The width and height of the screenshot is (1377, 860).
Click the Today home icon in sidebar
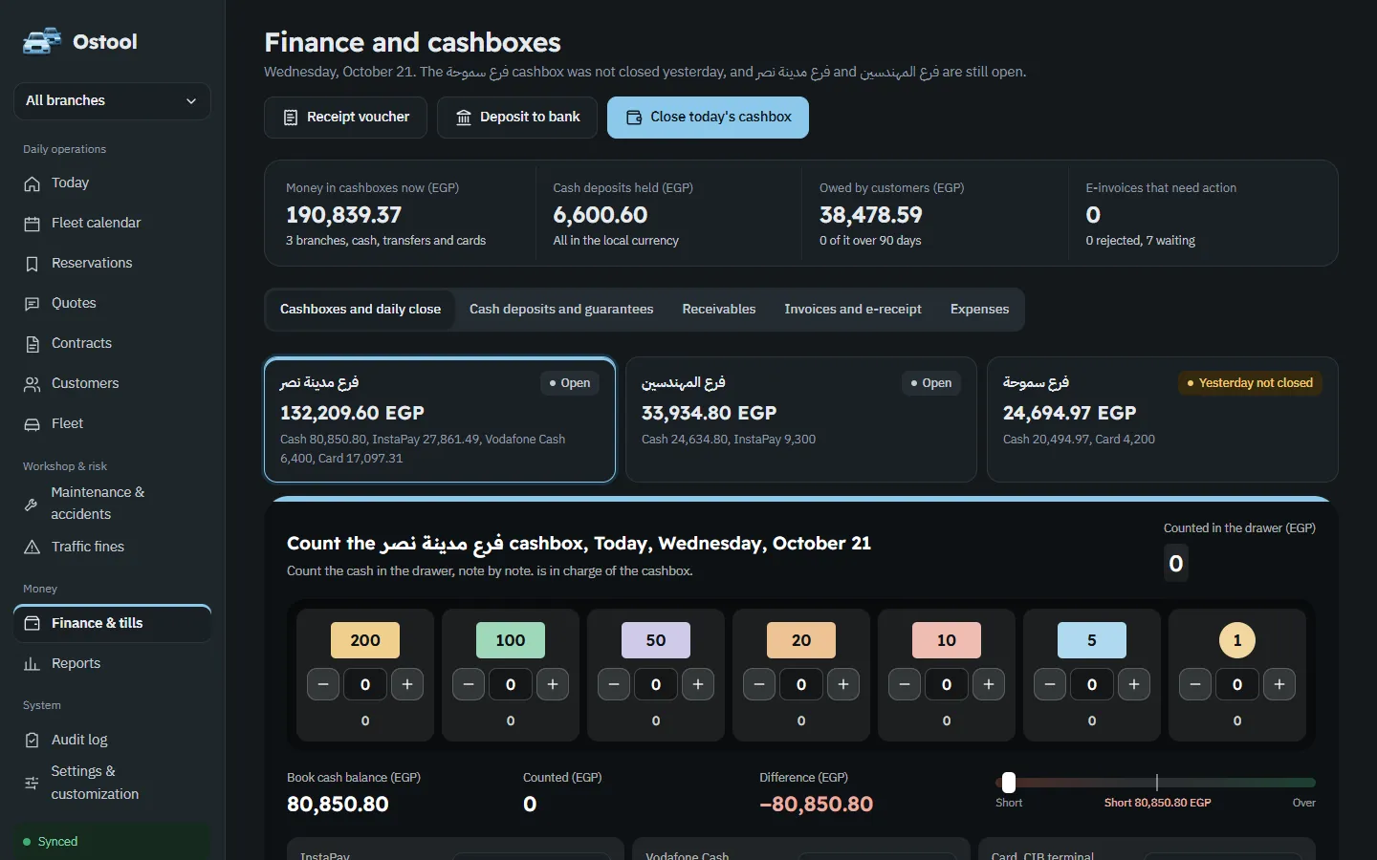(x=33, y=183)
